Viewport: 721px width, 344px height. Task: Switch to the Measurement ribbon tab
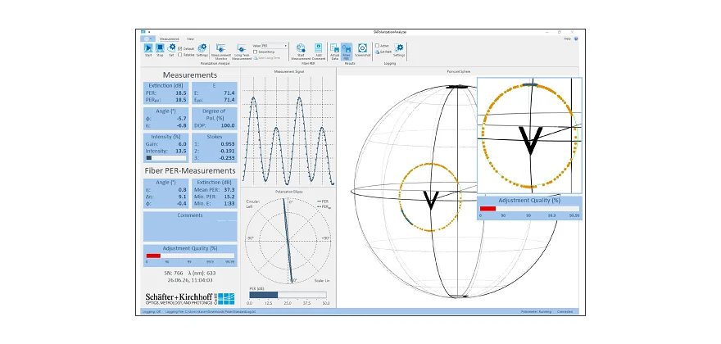170,38
